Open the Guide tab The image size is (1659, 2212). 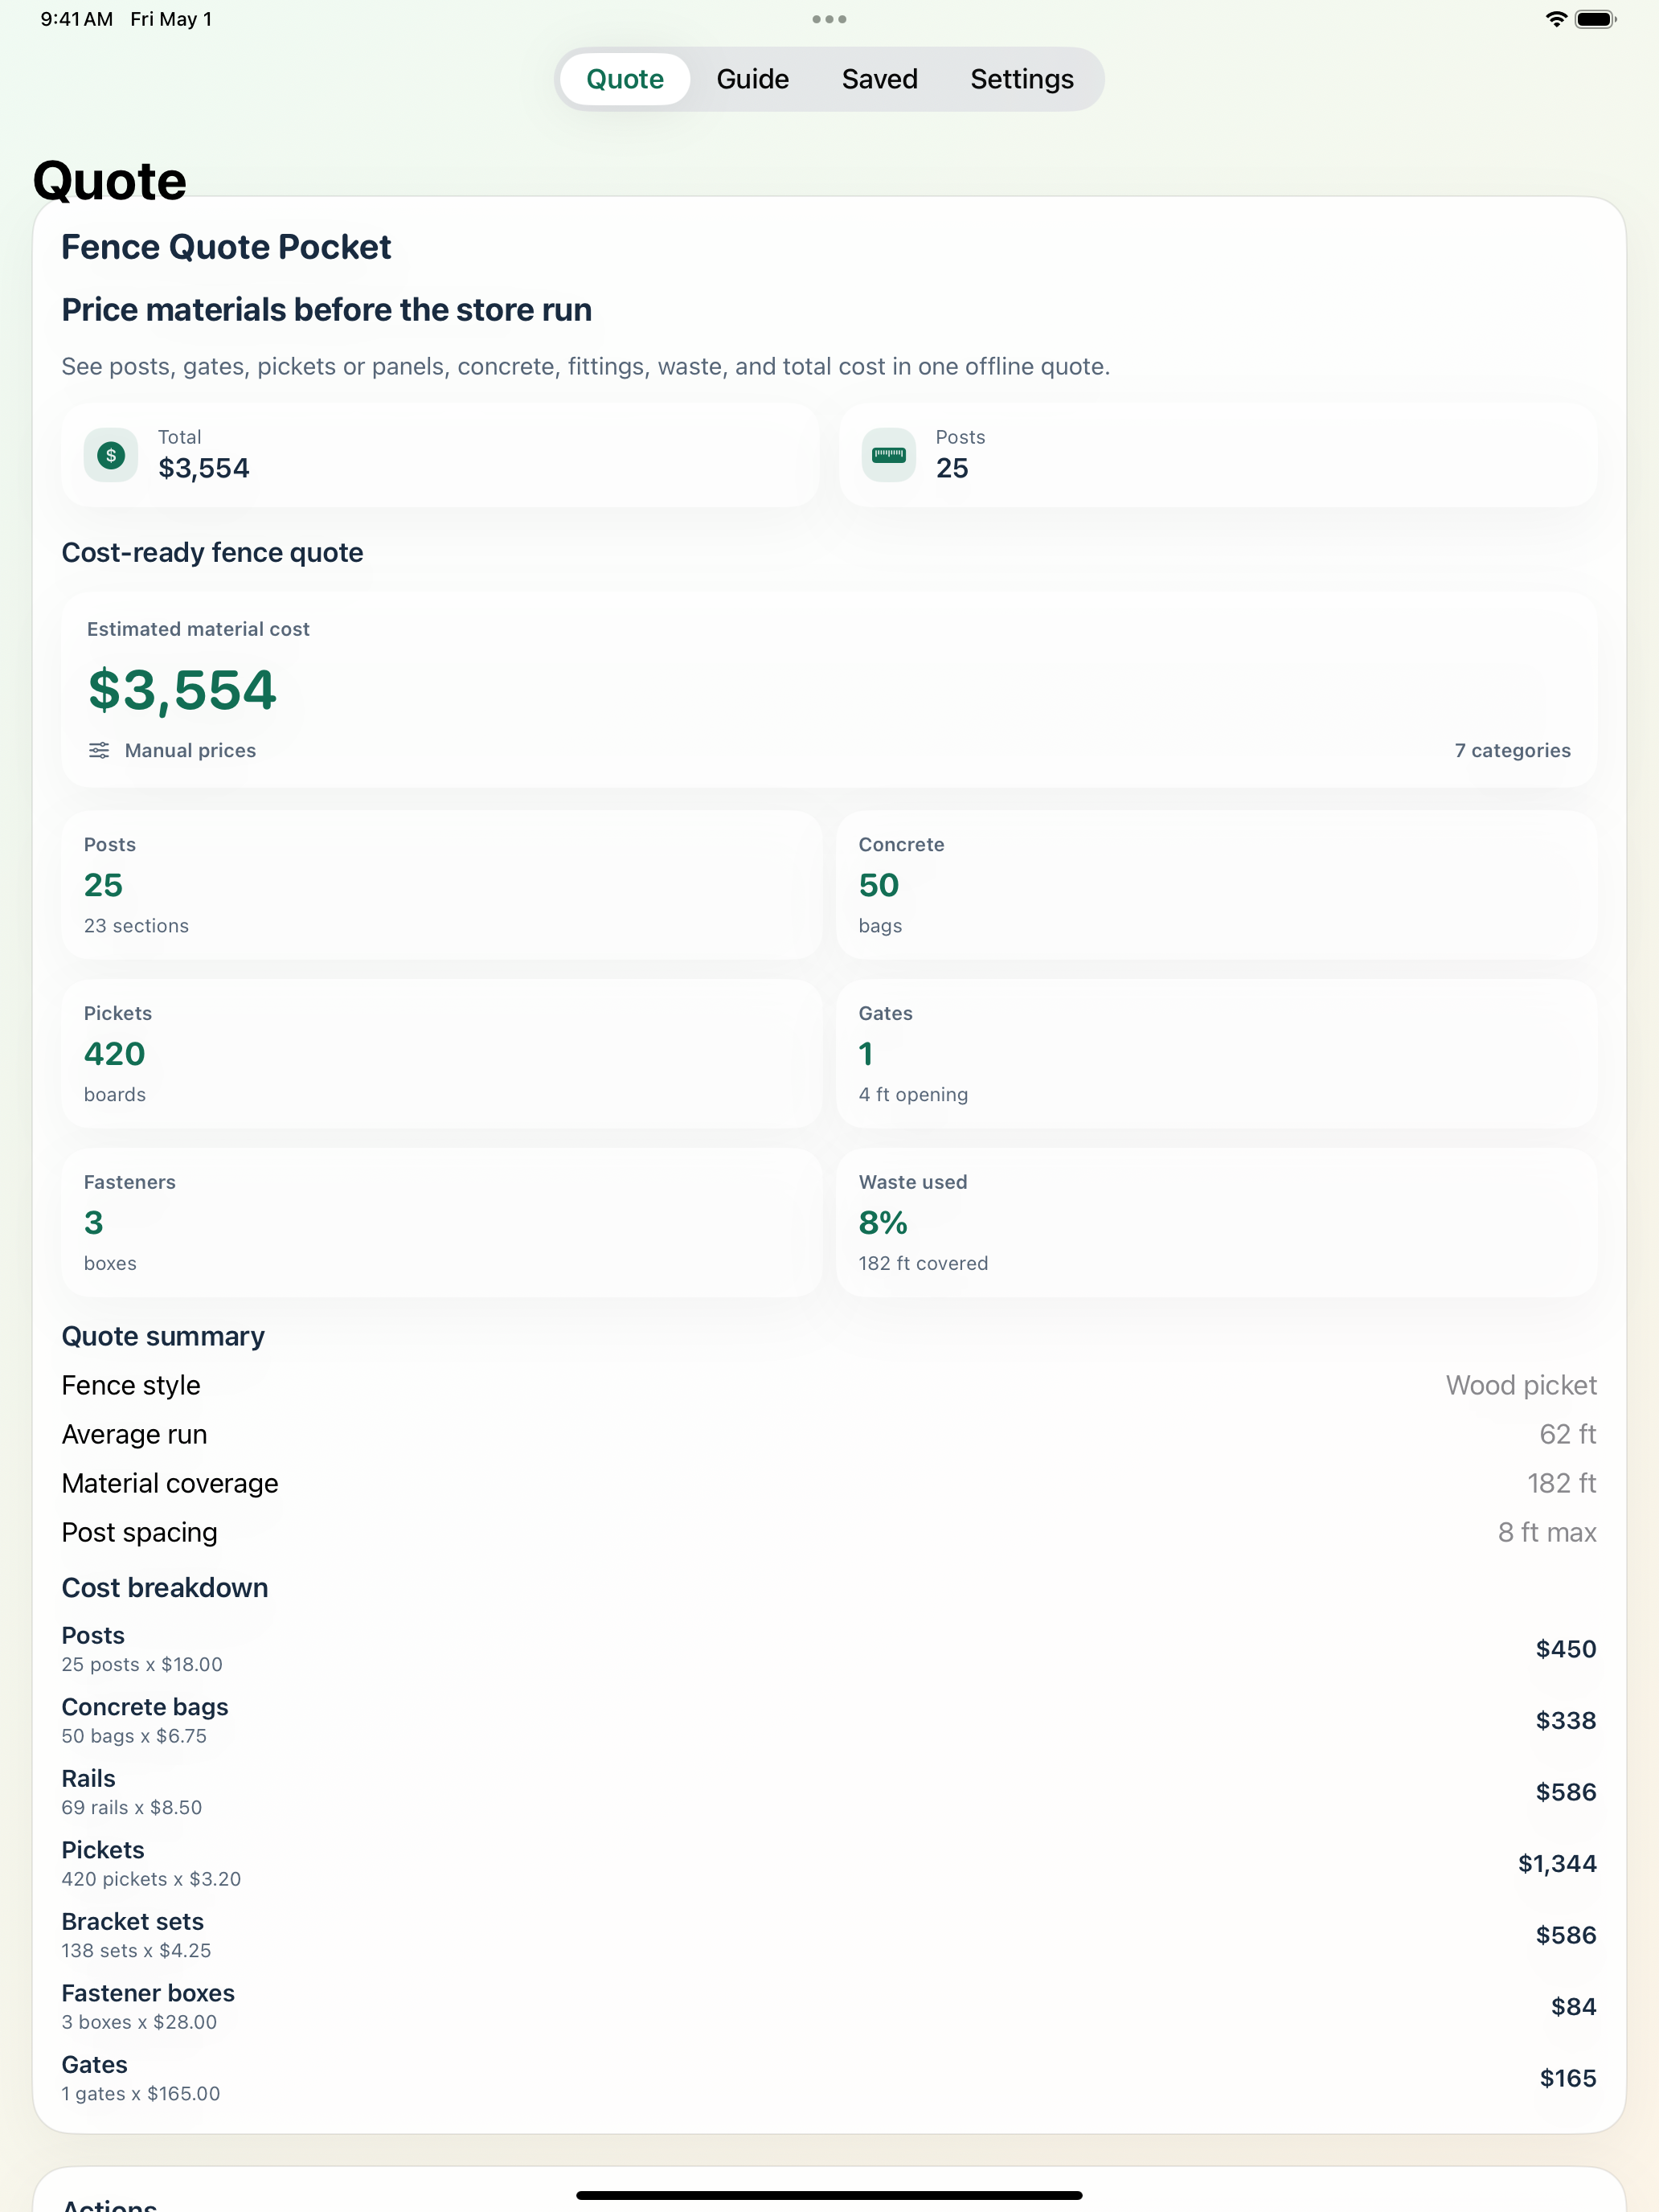pos(752,79)
